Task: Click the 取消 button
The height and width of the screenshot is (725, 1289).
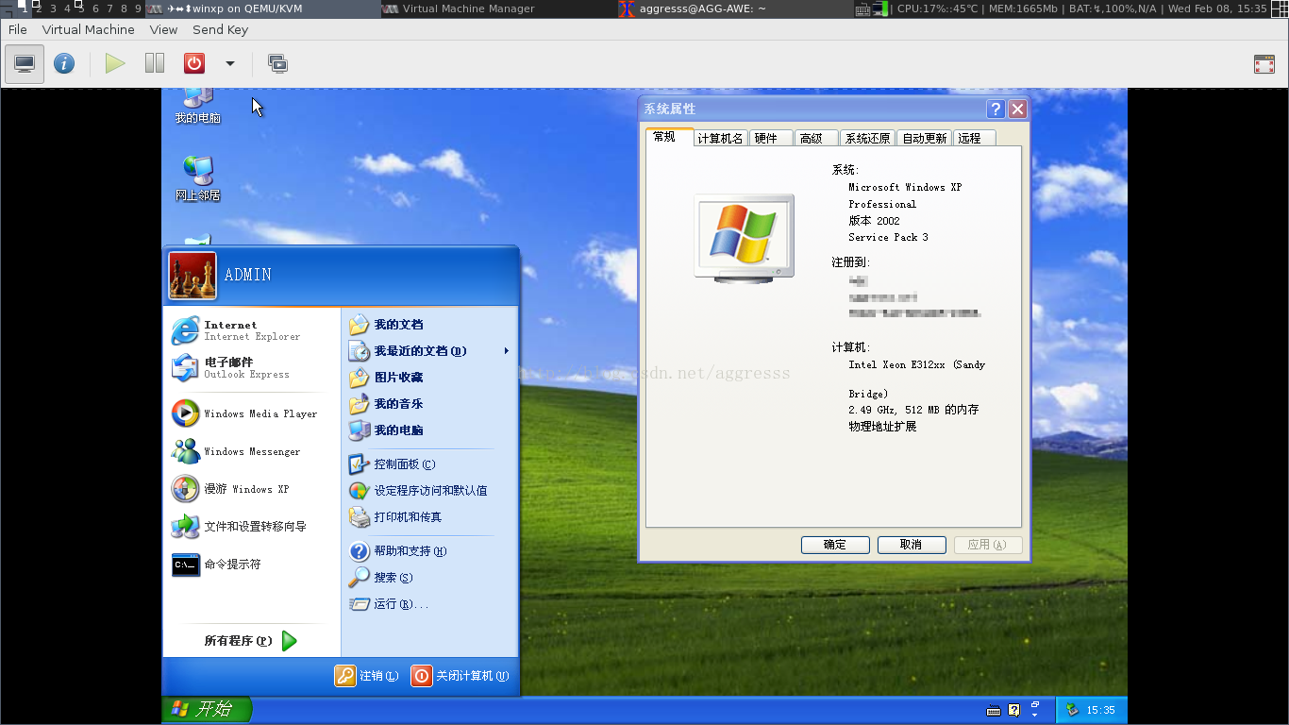Action: click(912, 545)
